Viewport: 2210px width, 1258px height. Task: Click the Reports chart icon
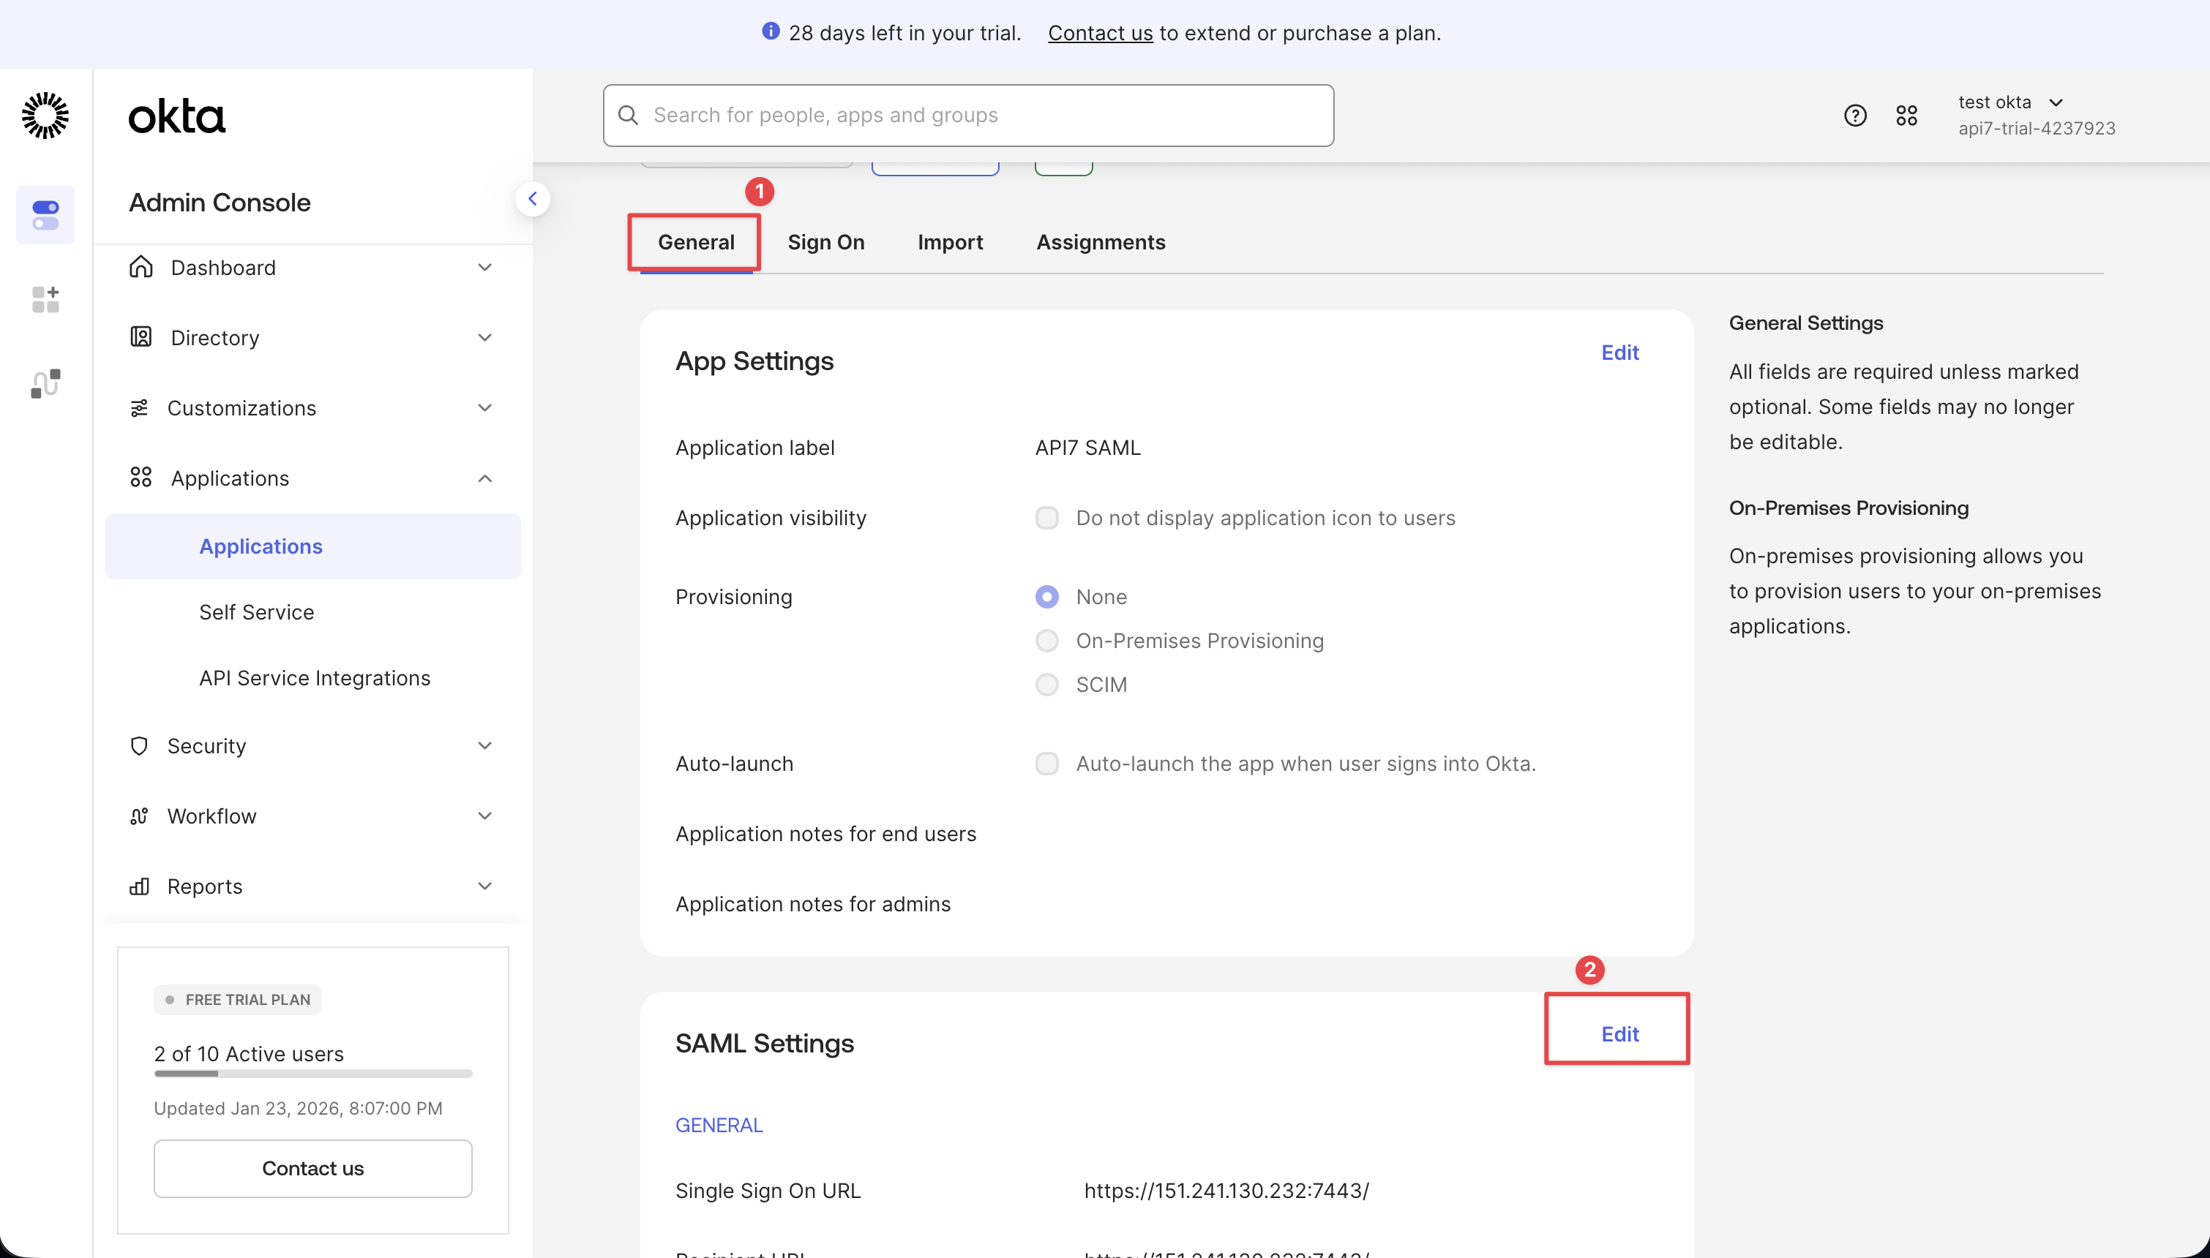(x=140, y=886)
